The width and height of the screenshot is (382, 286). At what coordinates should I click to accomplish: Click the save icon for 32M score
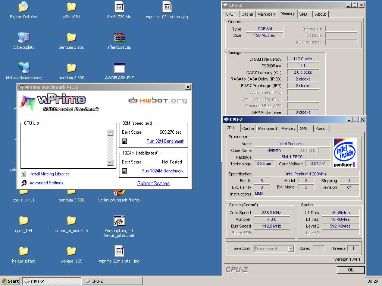point(125,141)
